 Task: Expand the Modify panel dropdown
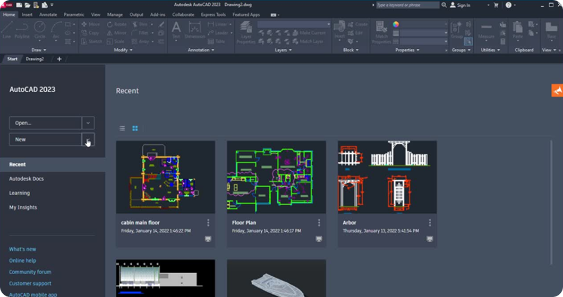(x=123, y=50)
